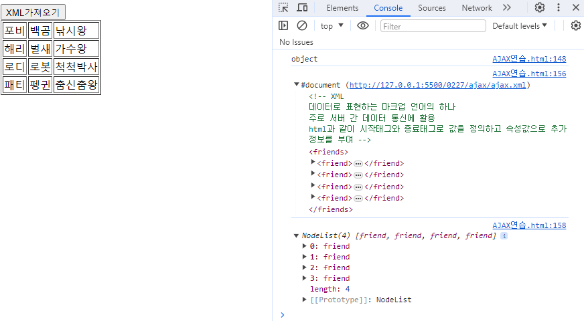Switch to the Network tab
584x321 pixels.
[x=477, y=8]
